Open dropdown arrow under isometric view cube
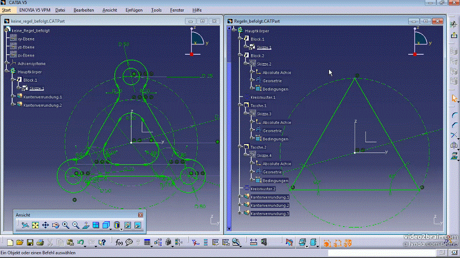 pos(111,229)
